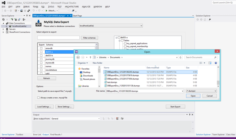Expand the Servers node in Server Explorer
Image resolution: width=236 pixels, height=139 pixels.
coord(3,29)
